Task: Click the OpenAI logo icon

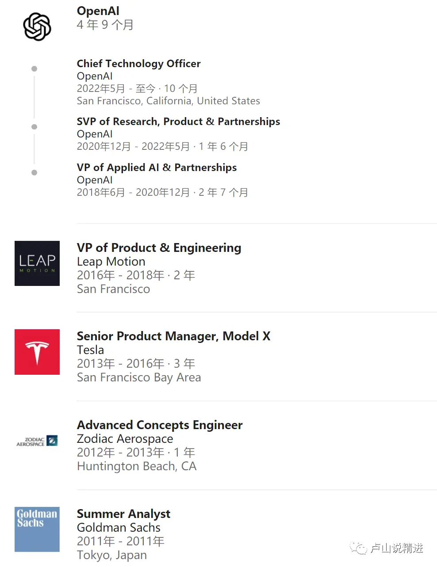Action: 37,27
